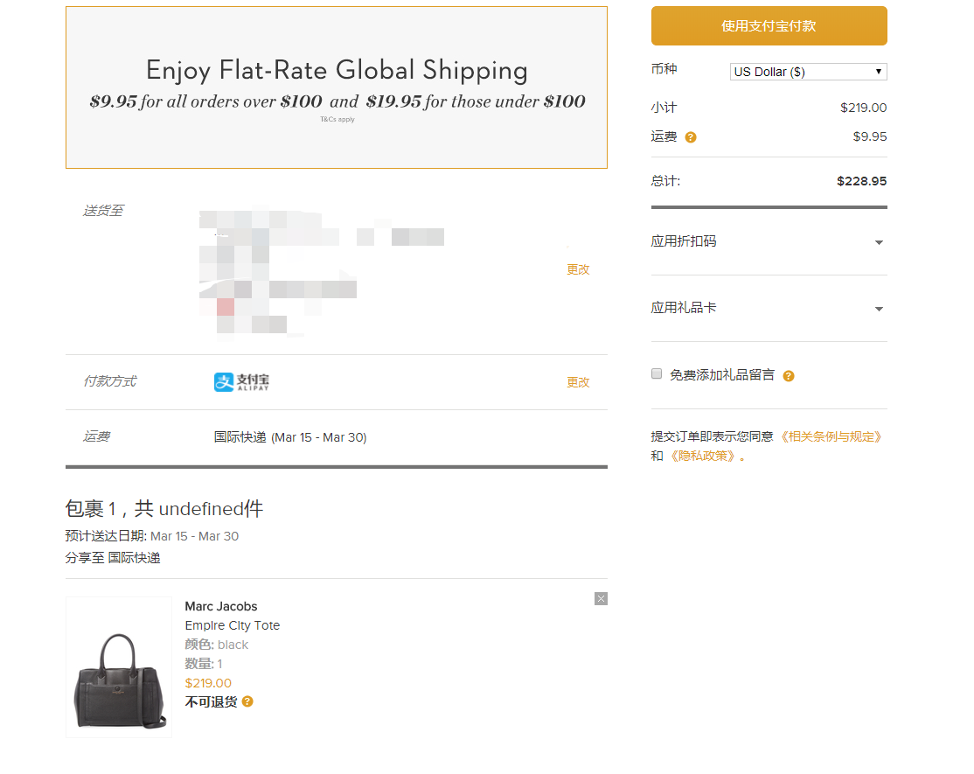This screenshot has width=974, height=774.
Task: Click the Empire City Tote product name
Action: [x=233, y=625]
